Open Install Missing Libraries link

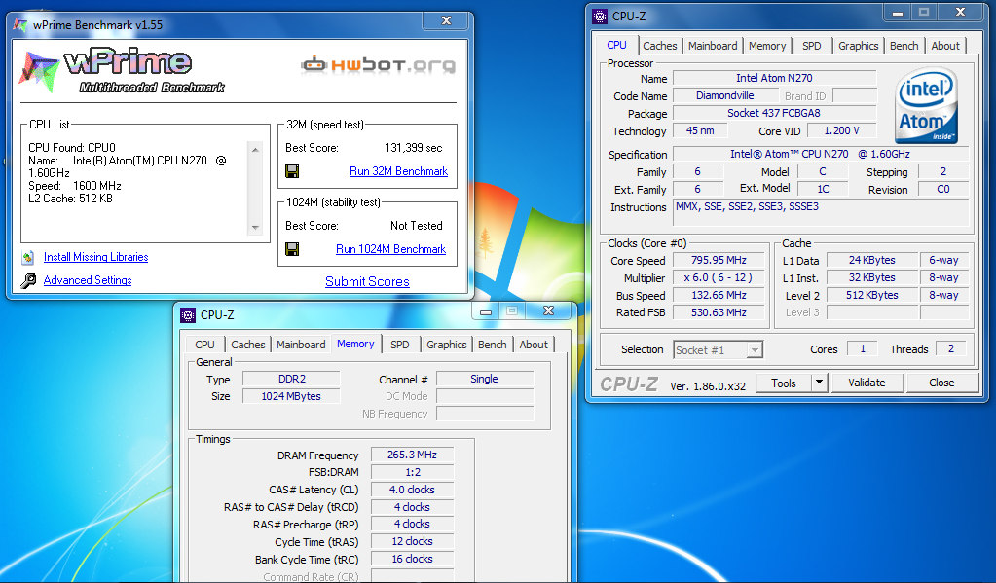tap(96, 257)
